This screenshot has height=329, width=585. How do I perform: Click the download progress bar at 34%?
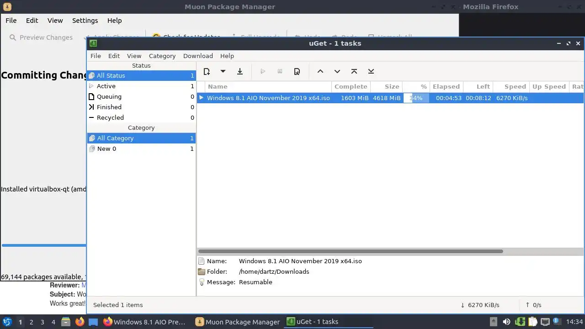(416, 98)
